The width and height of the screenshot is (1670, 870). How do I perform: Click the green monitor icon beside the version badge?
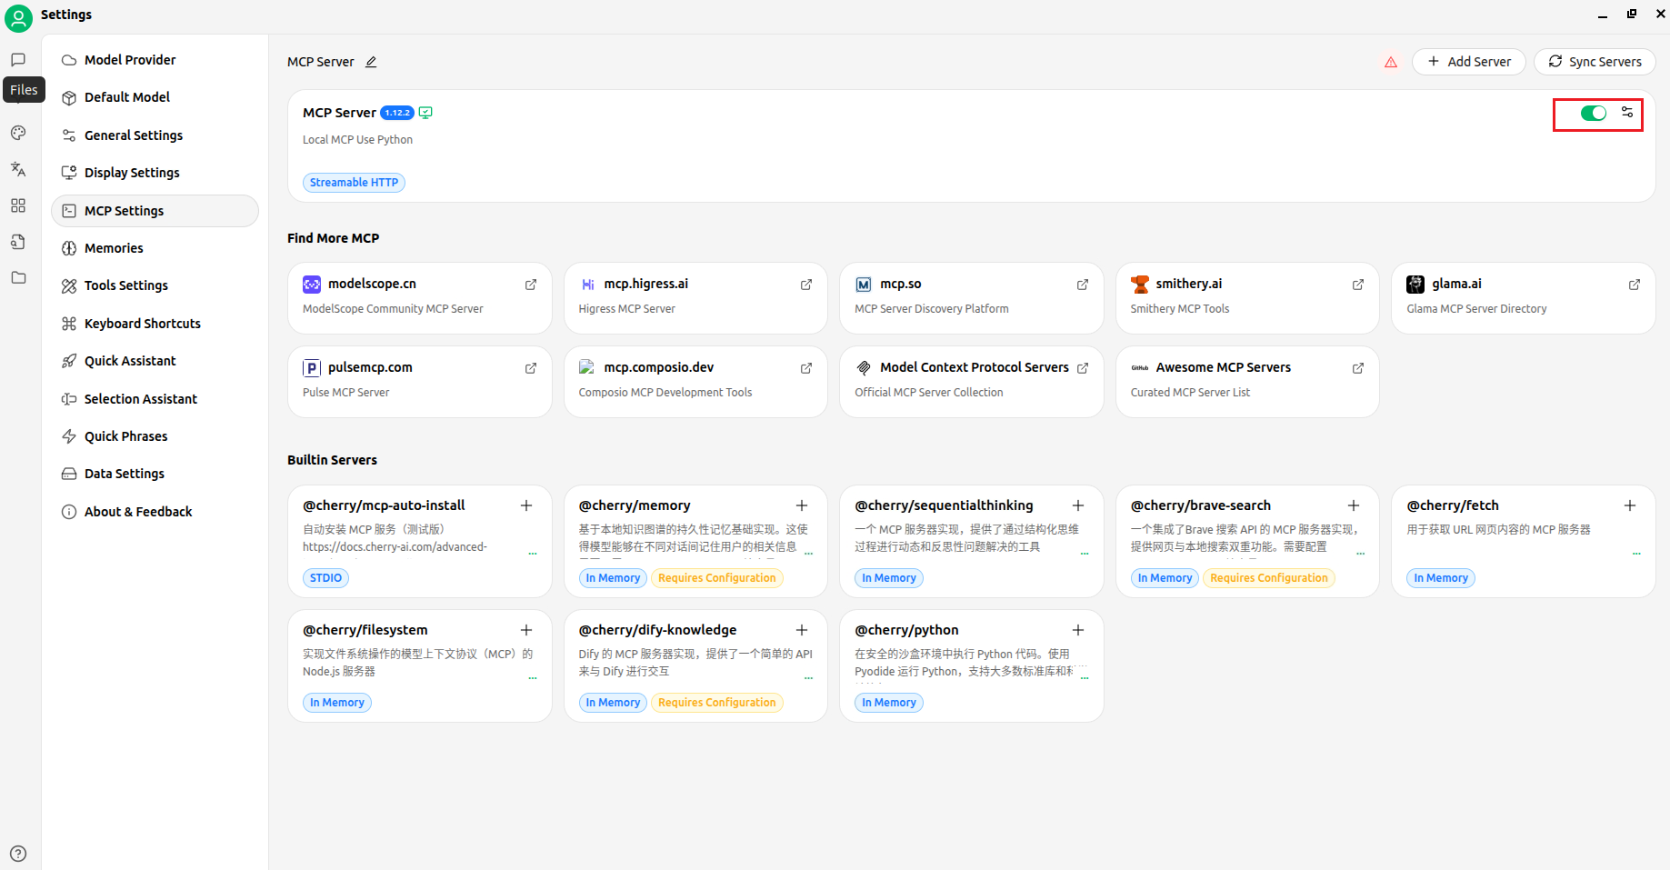click(x=425, y=113)
